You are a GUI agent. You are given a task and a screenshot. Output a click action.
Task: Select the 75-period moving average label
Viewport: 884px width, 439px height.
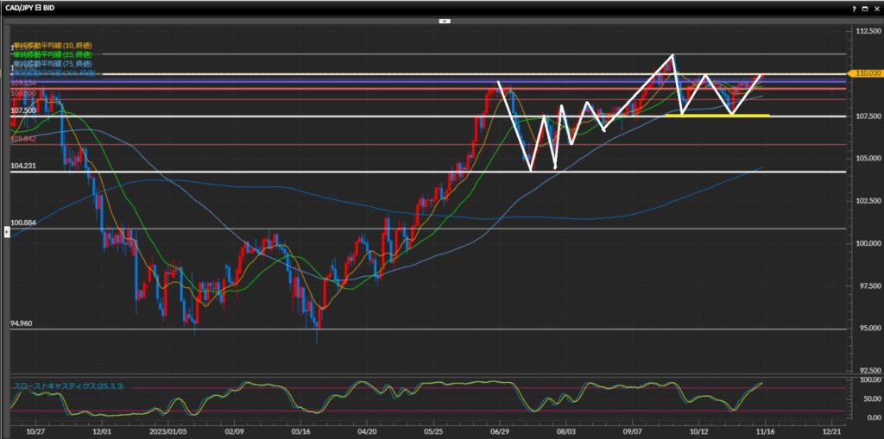tap(52, 64)
